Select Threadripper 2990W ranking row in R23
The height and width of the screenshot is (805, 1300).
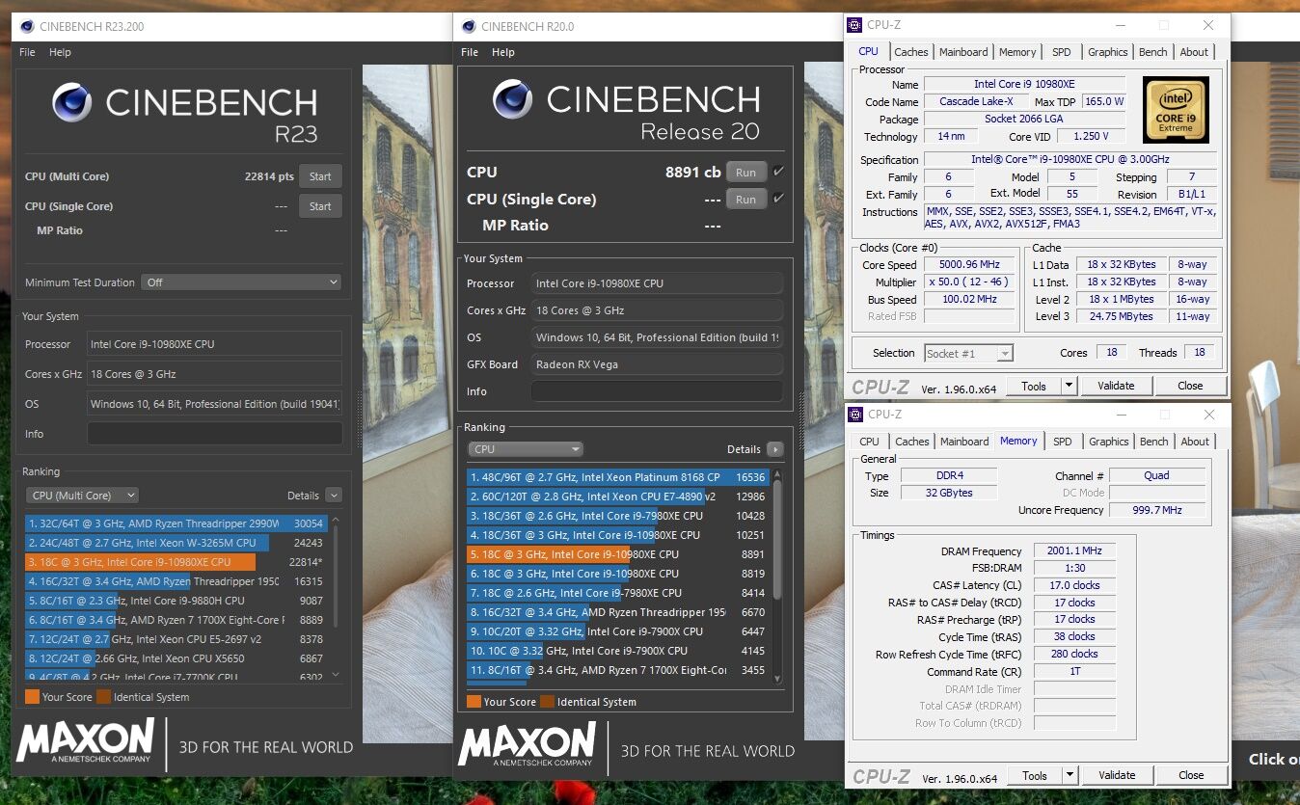176,523
